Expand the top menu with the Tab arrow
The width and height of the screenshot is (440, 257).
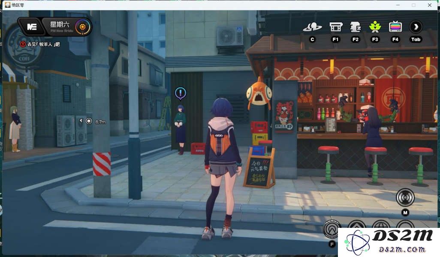pyautogui.click(x=416, y=27)
